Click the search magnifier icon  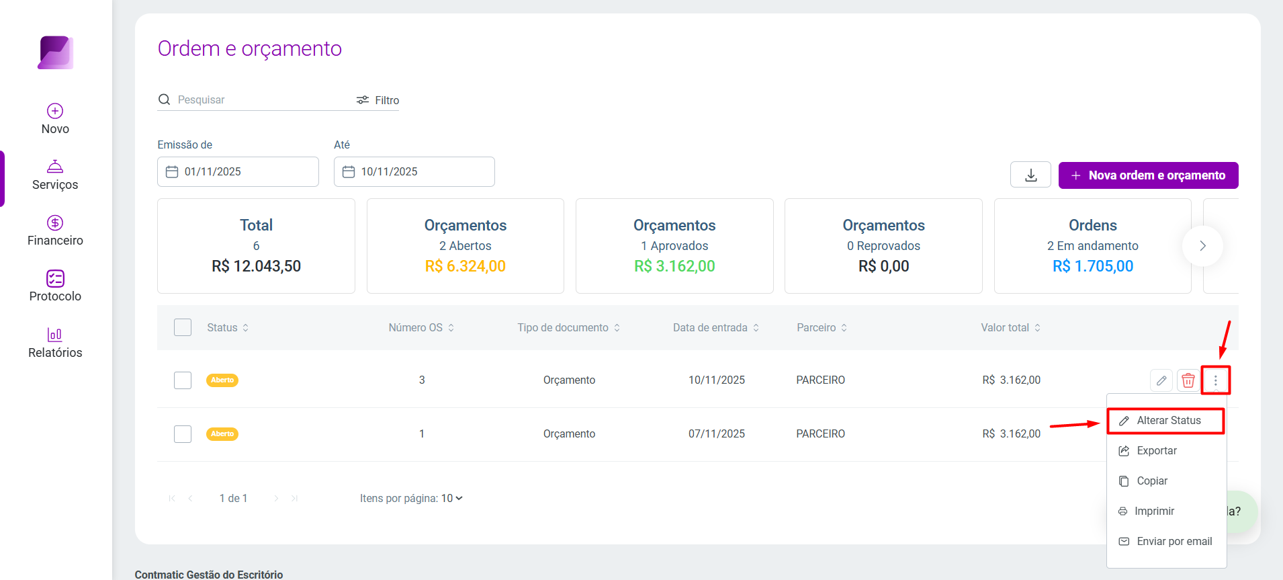(x=164, y=99)
